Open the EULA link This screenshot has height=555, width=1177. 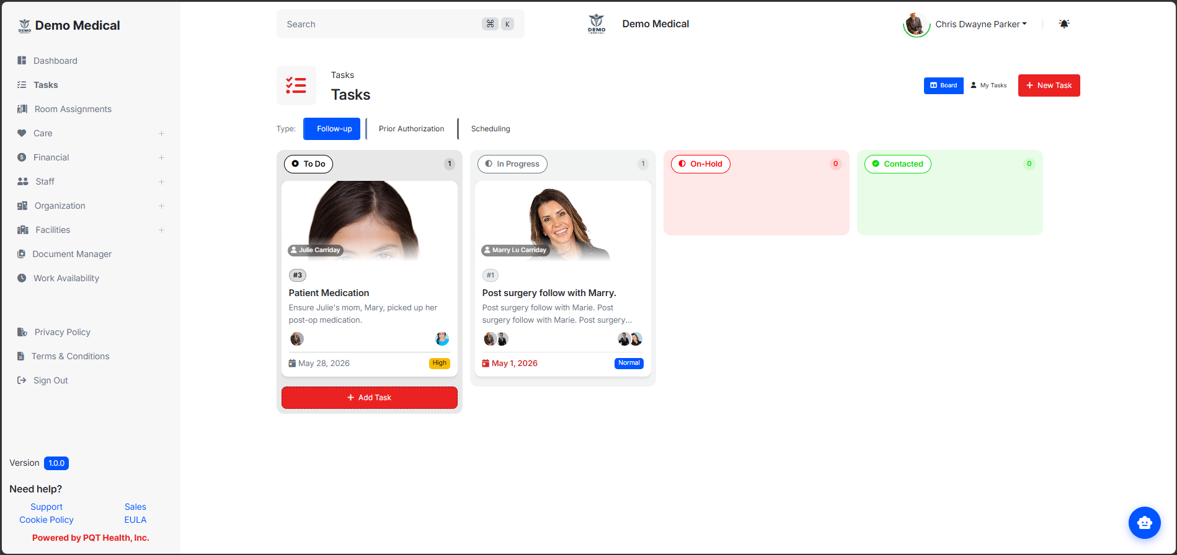click(x=135, y=520)
